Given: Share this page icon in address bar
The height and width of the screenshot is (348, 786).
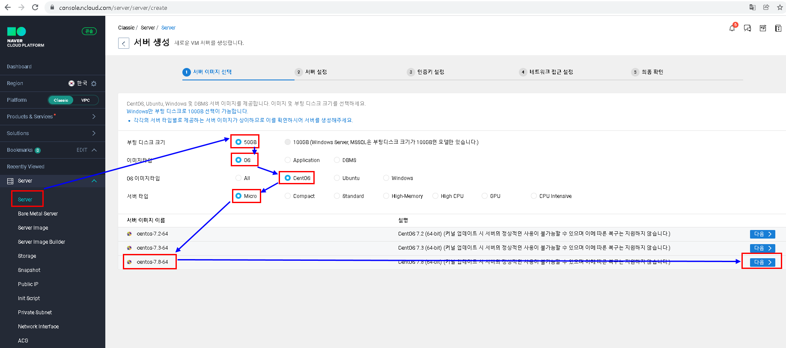Looking at the screenshot, I should 766,7.
